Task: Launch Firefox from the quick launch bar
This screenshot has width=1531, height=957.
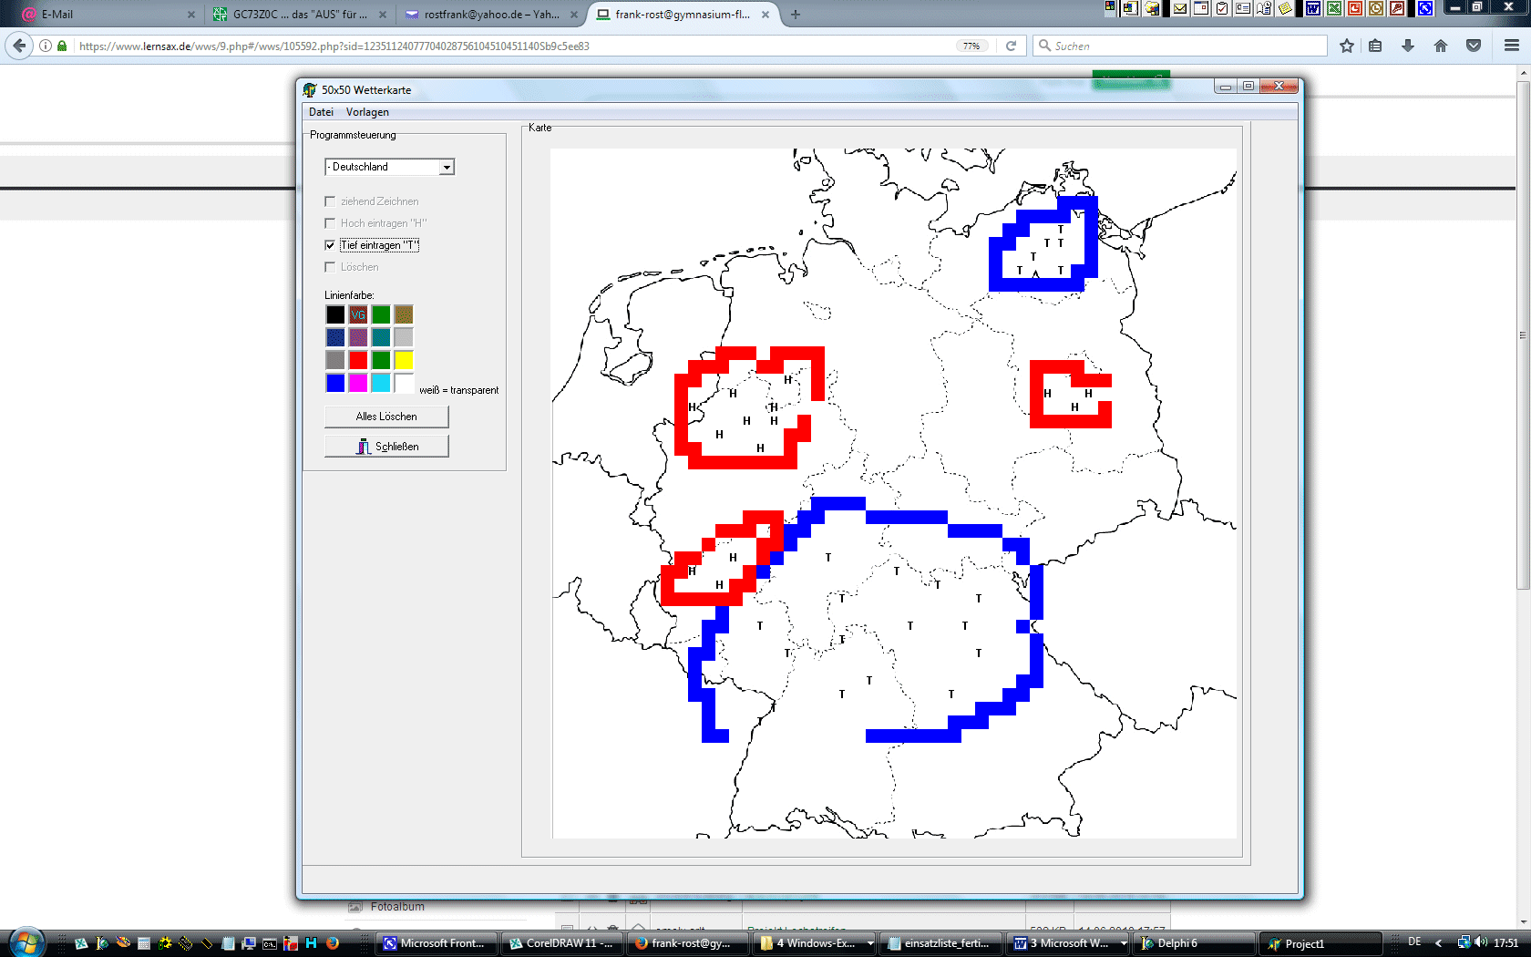Action: pyautogui.click(x=333, y=943)
